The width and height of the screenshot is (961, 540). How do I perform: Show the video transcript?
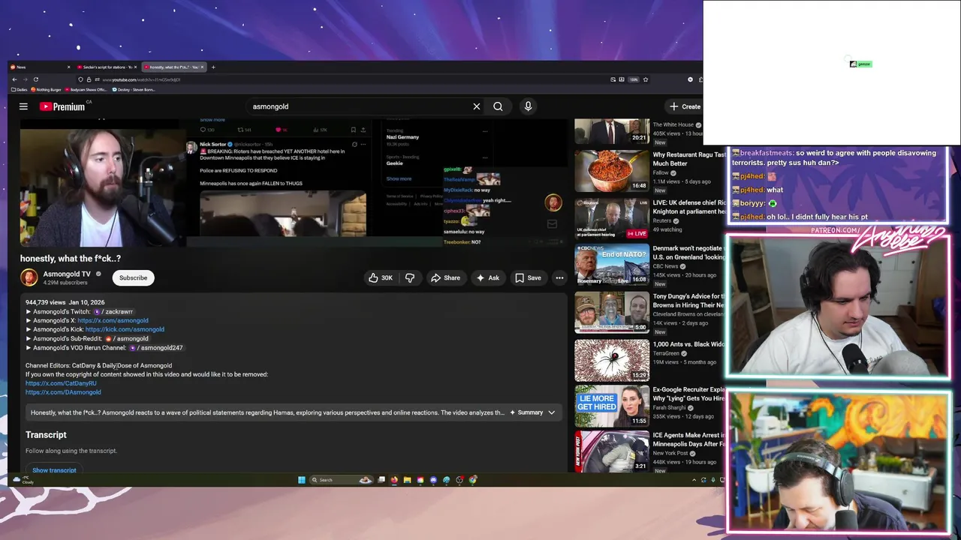pos(54,470)
